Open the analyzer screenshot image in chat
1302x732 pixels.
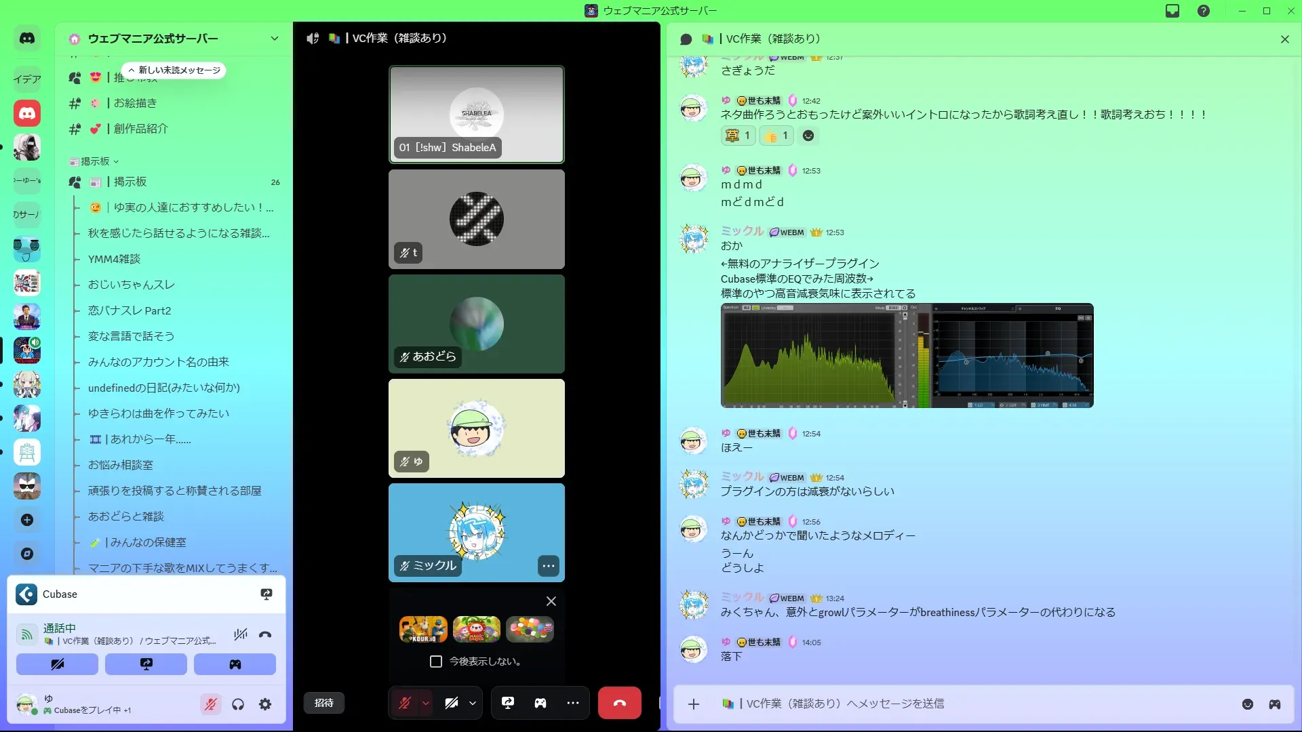907,355
